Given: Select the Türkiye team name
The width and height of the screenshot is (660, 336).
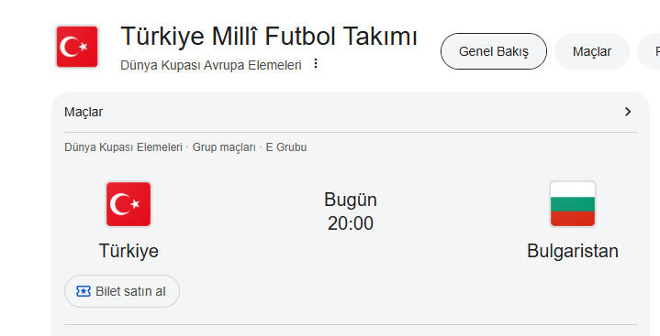Looking at the screenshot, I should pos(129,251).
